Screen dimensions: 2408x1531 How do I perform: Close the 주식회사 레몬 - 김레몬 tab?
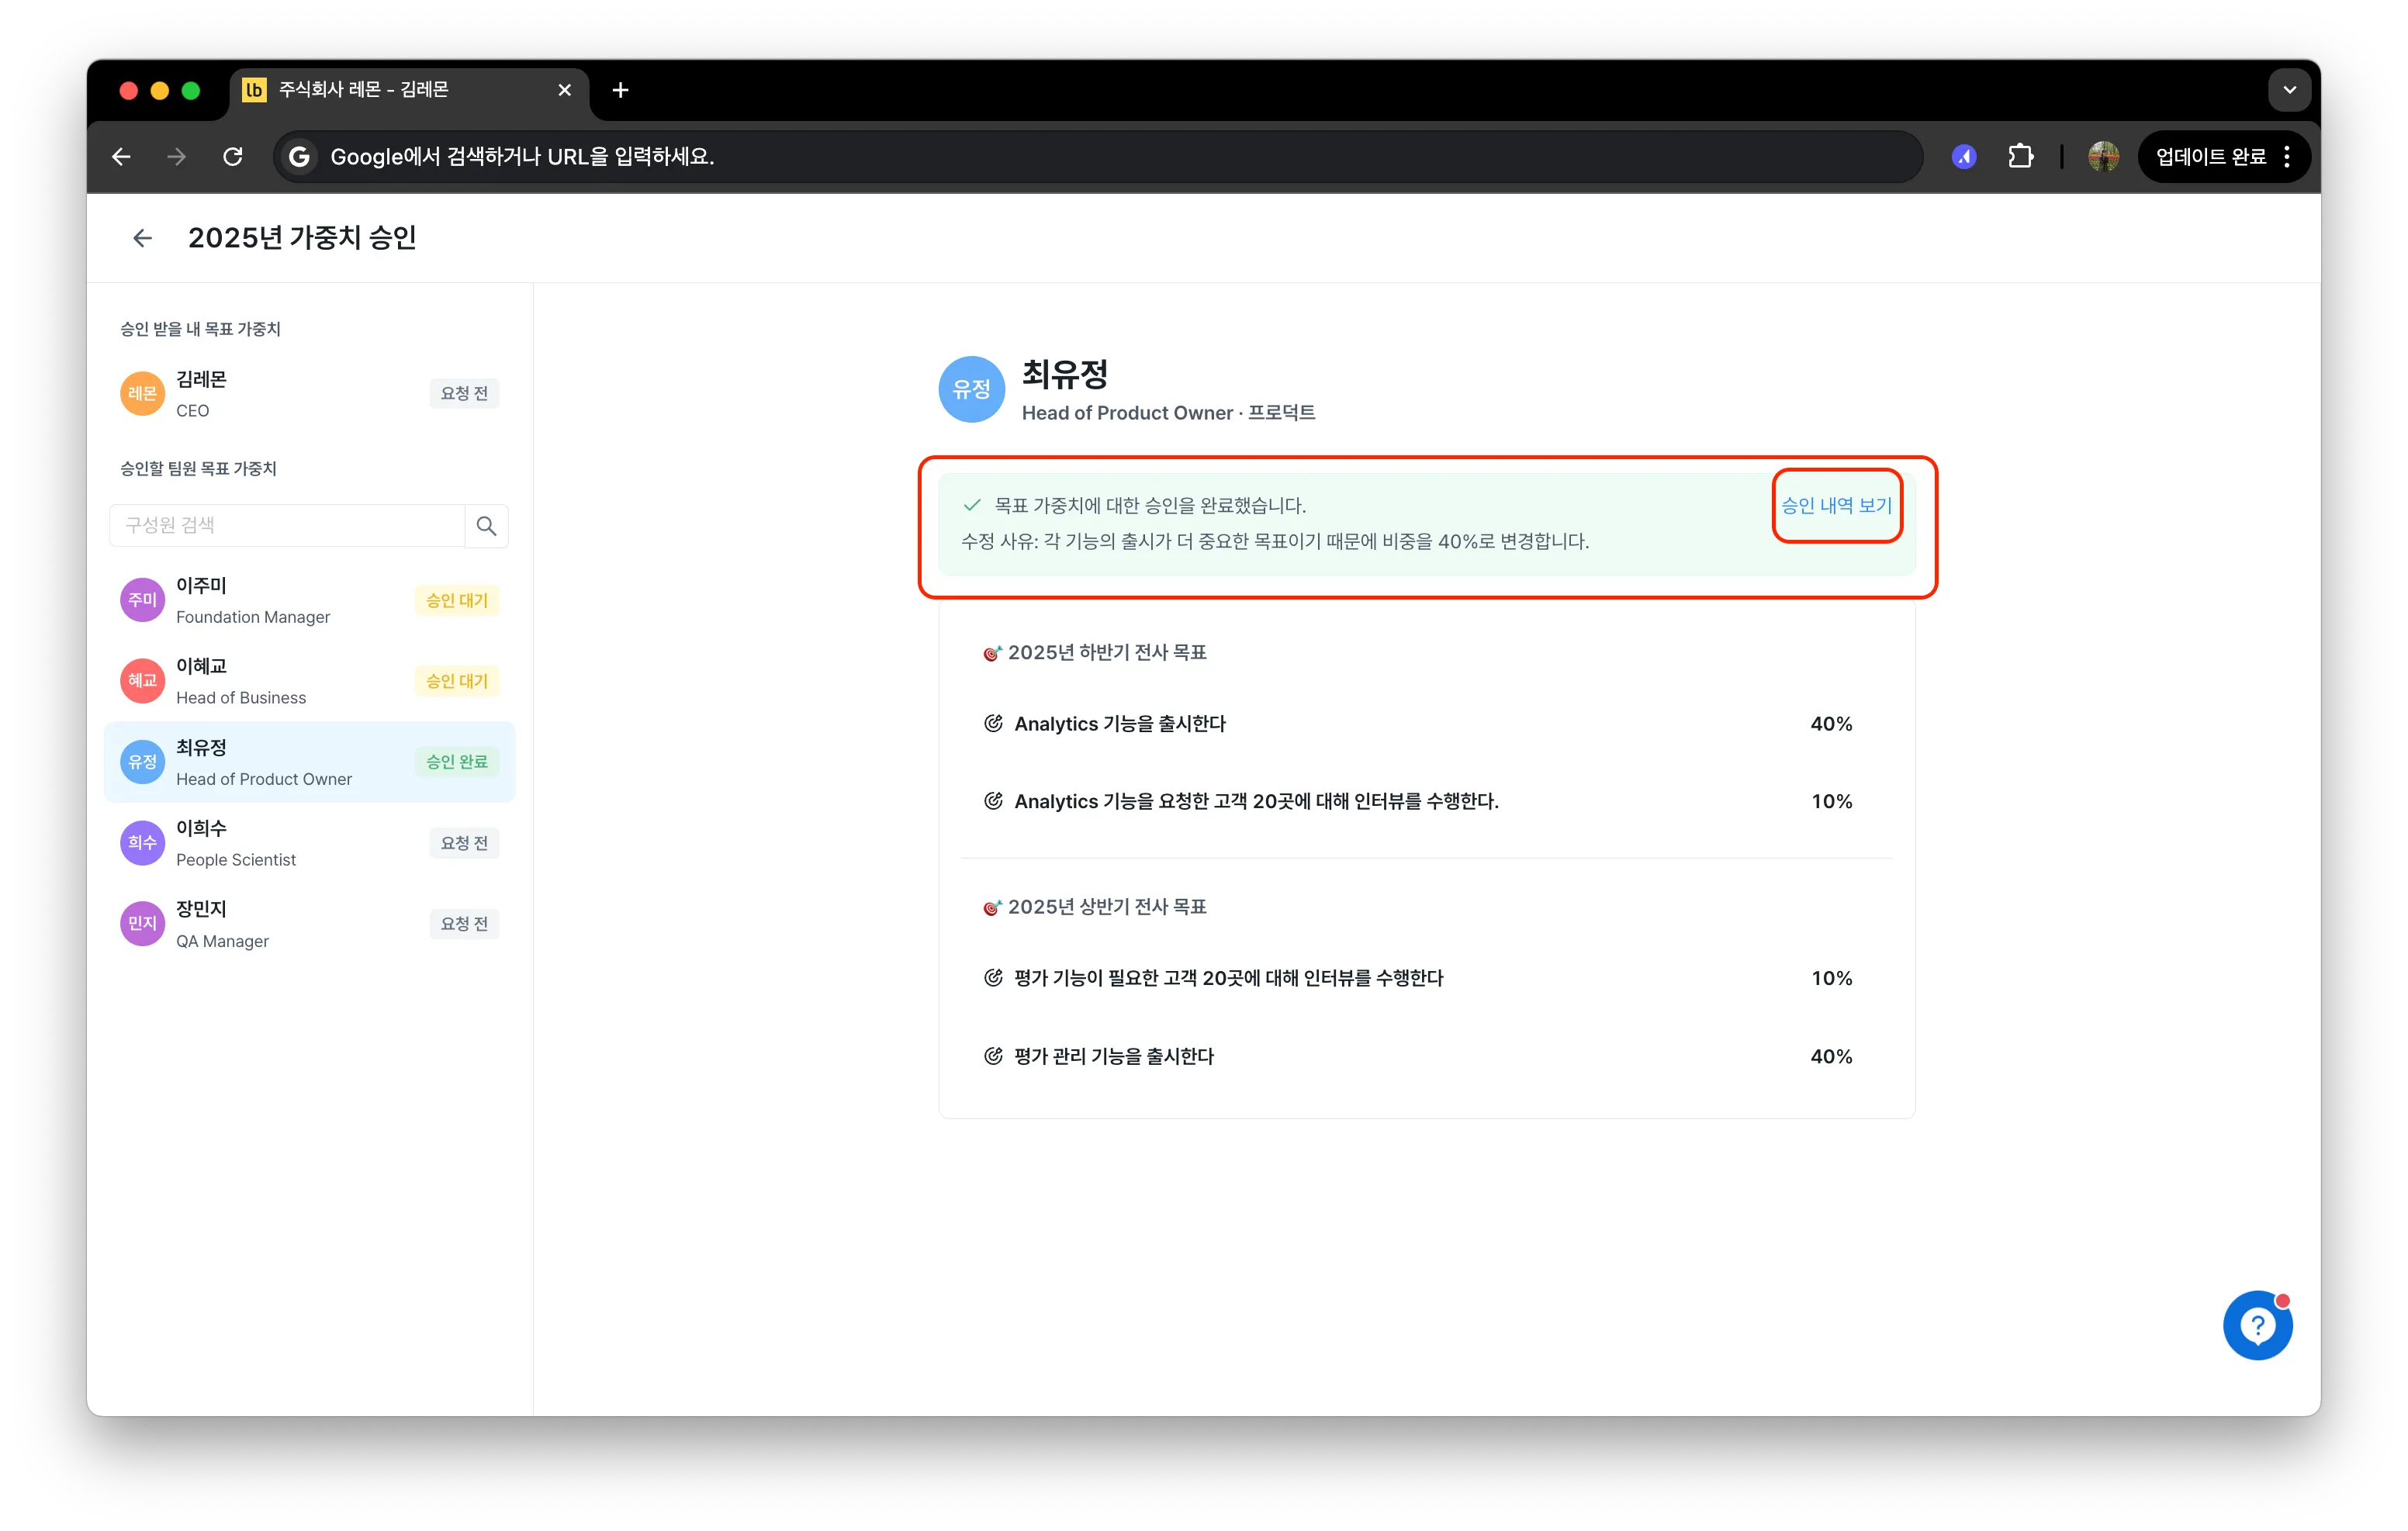pos(565,90)
